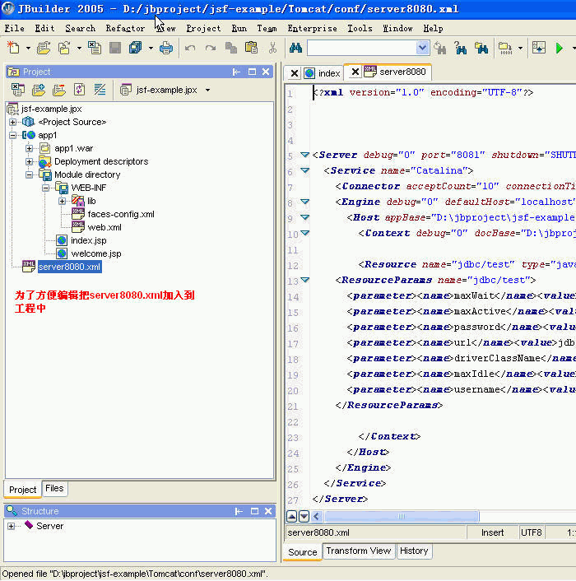The width and height of the screenshot is (576, 581).
Task: Switch to the Transform View tab
Action: (x=358, y=551)
